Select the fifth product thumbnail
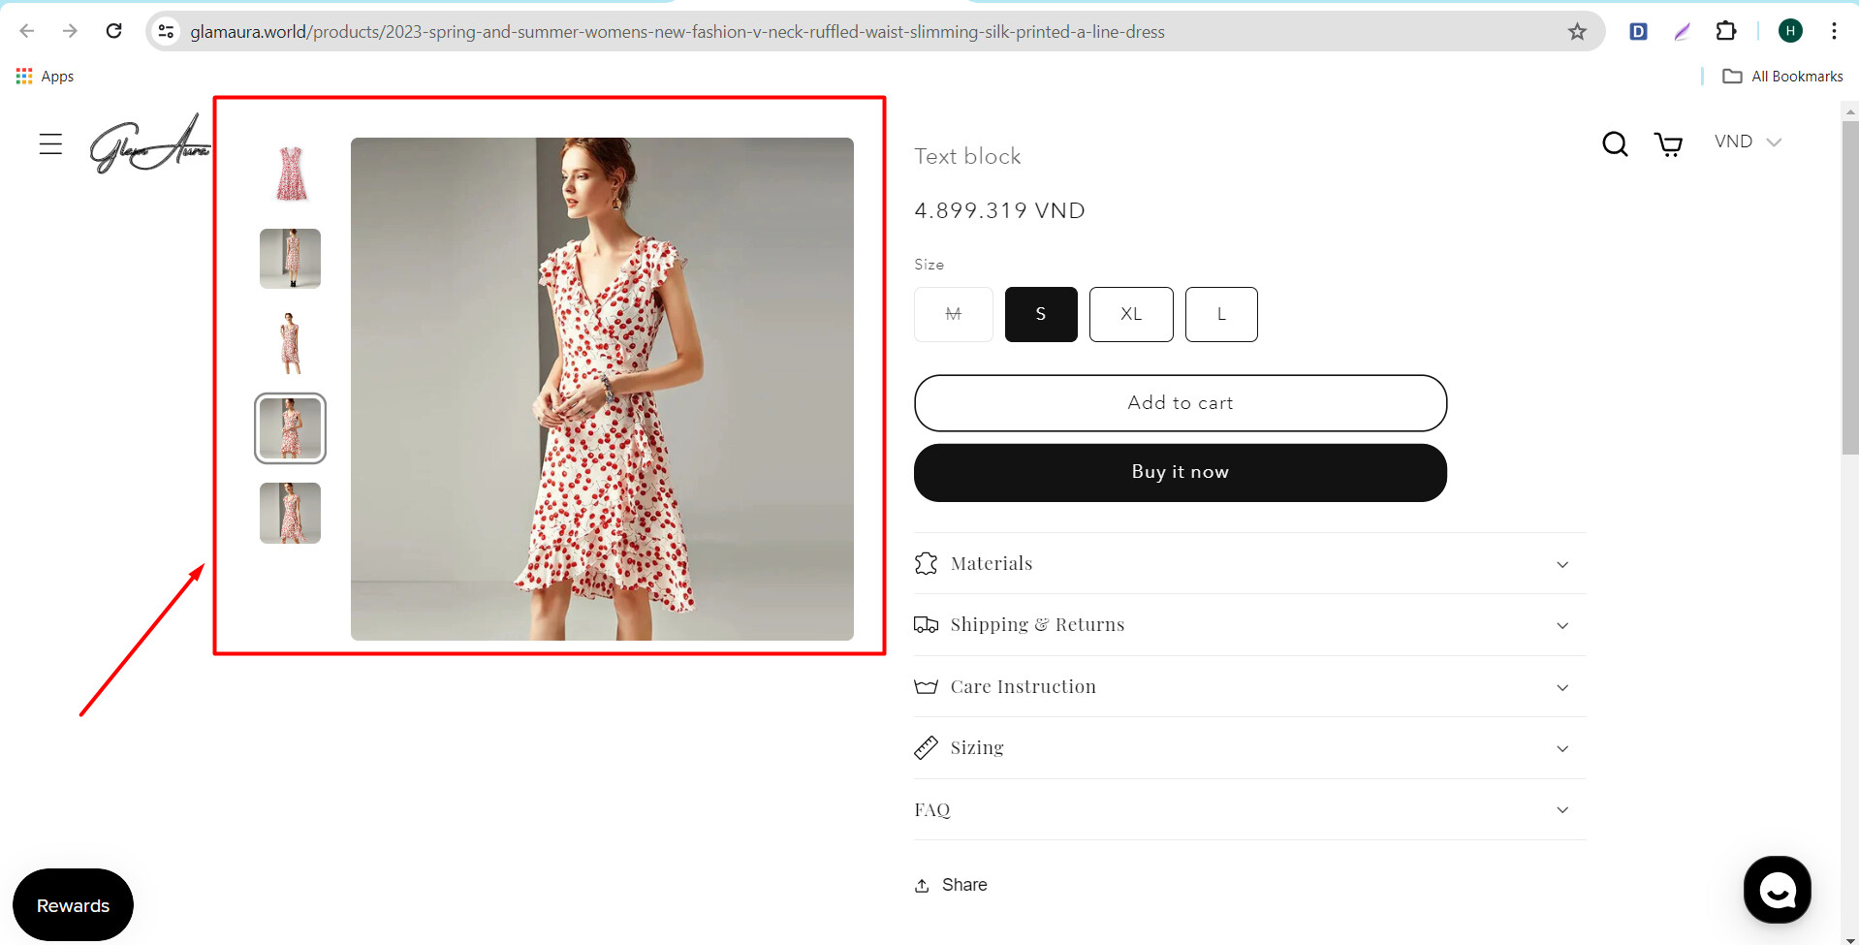Screen dimensions: 1859x945 291,514
